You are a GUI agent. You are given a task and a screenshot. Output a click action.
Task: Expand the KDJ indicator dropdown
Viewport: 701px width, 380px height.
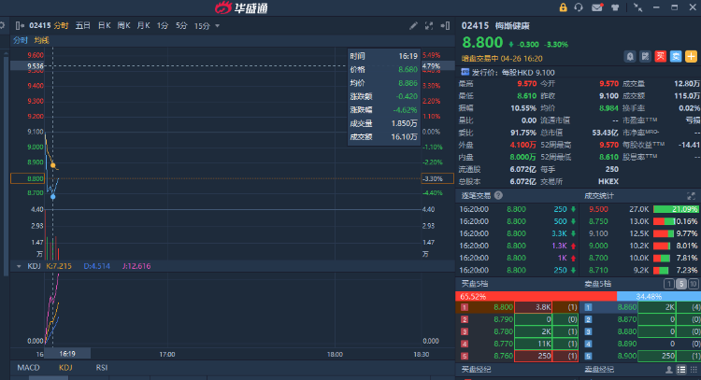(x=18, y=266)
